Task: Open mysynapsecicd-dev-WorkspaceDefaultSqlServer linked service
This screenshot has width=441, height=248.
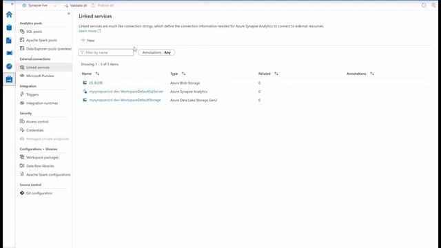Action: (x=126, y=92)
